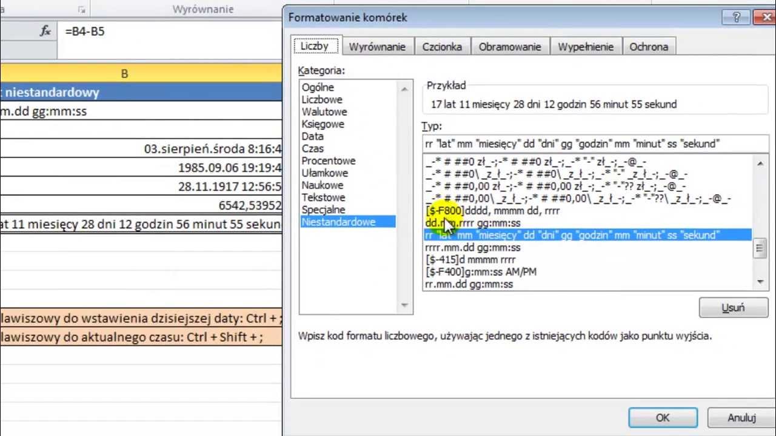Cancel dialog with Anuluj button

click(741, 418)
